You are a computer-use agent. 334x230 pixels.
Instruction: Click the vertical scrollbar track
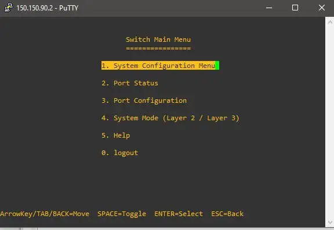point(330,122)
